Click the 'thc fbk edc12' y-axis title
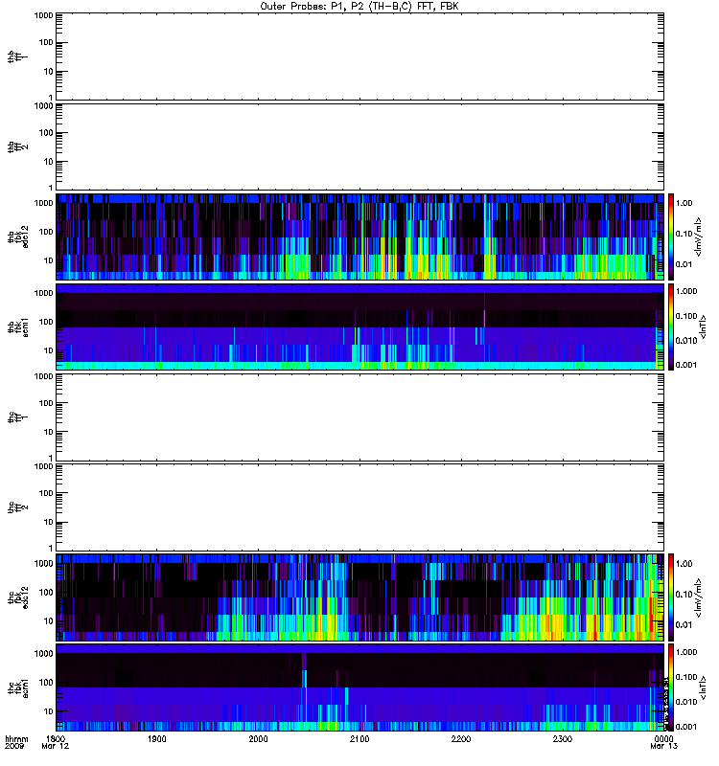Image resolution: width=719 pixels, height=766 pixels. click(18, 597)
